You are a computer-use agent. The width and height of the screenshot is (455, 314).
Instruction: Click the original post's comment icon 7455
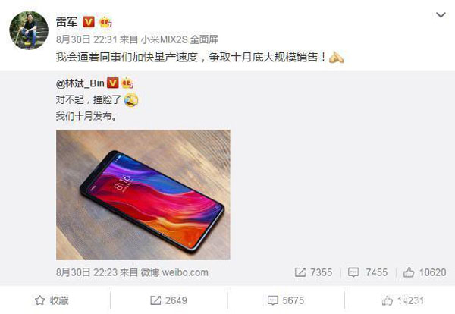[x=367, y=272]
